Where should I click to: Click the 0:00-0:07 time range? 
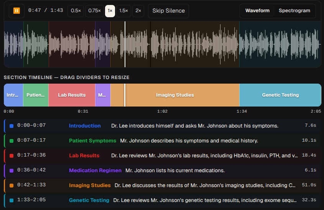[31, 125]
